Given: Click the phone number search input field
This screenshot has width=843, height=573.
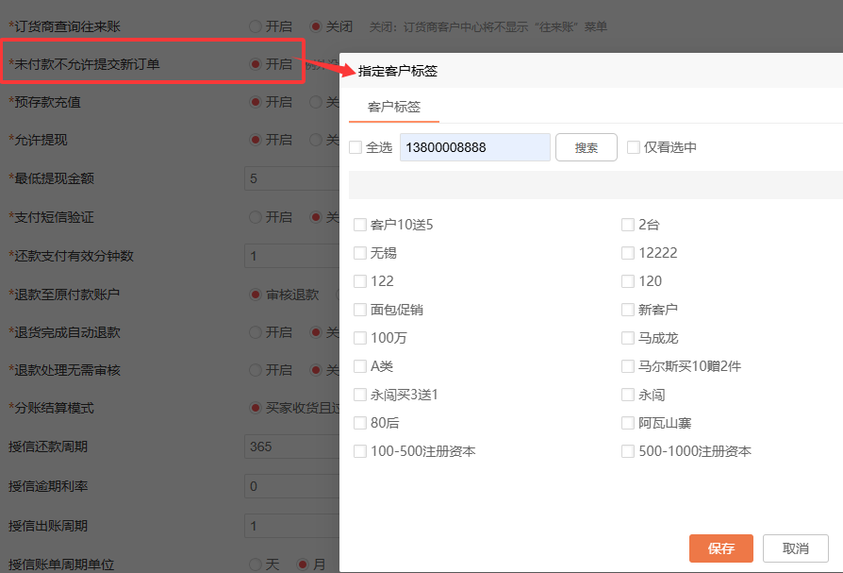Looking at the screenshot, I should click(474, 147).
